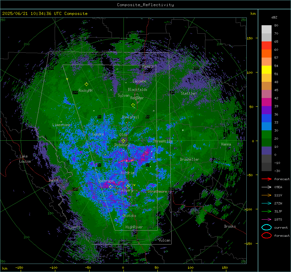Click the km label at bottom left

(x=5, y=268)
